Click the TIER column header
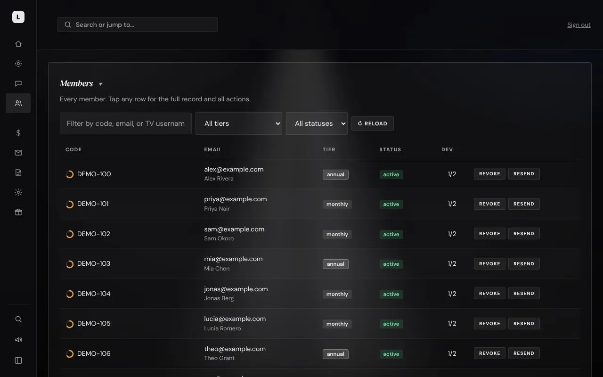 click(329, 149)
